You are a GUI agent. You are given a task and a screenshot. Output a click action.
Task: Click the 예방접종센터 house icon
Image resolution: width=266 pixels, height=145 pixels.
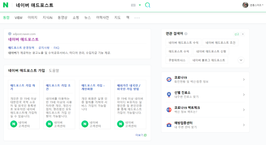169,125
